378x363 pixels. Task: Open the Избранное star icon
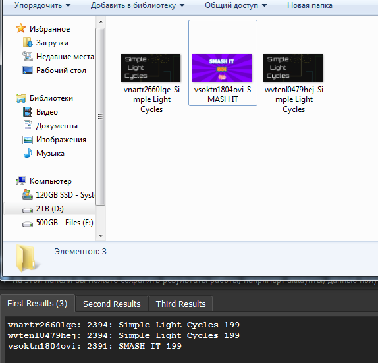point(20,28)
